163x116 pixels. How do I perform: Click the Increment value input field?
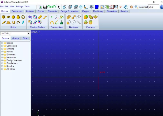154,7
